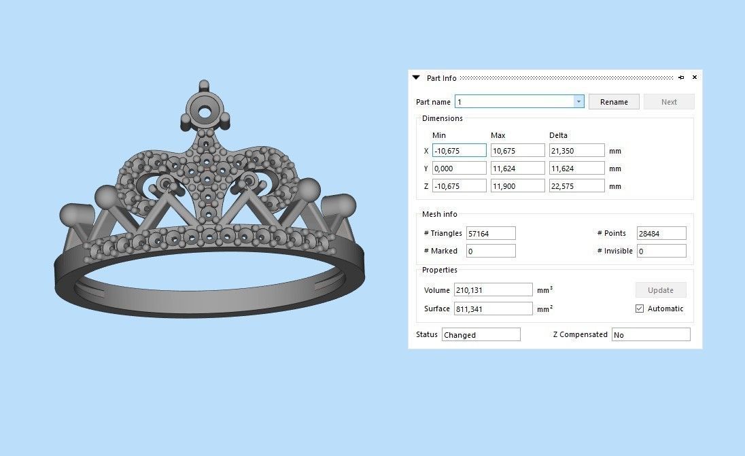Toggle the Automatic checkbox

(640, 309)
